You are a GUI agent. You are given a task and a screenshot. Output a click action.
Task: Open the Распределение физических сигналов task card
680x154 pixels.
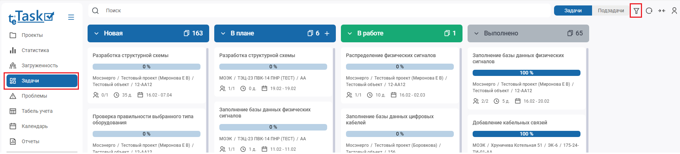(390, 55)
